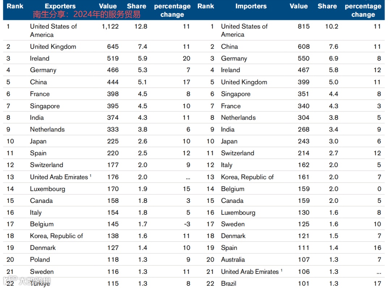
Task: Select importer Japan value 243
Action: tap(303, 141)
